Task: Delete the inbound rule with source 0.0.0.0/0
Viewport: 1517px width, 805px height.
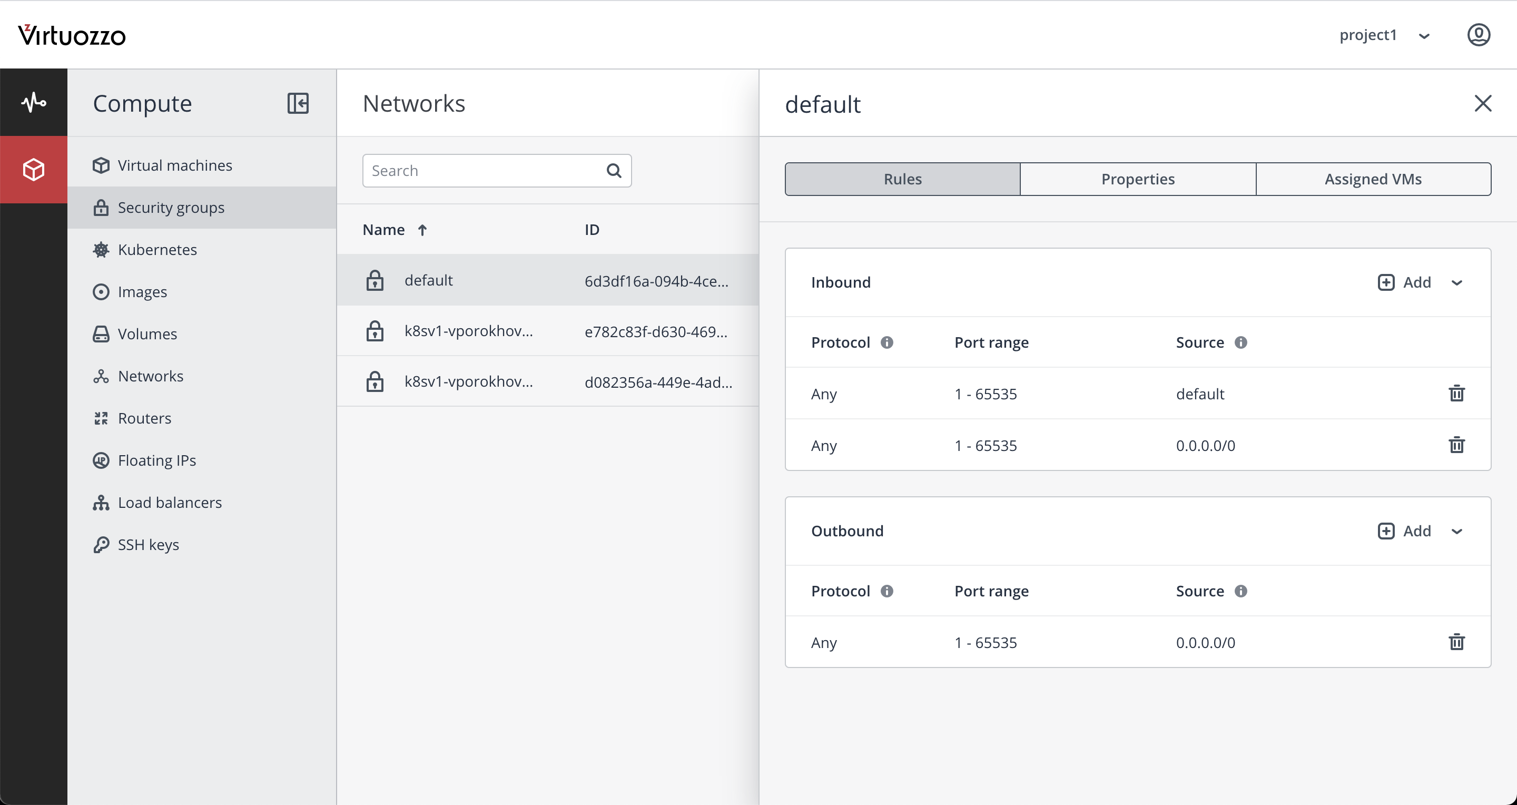Action: (1456, 445)
